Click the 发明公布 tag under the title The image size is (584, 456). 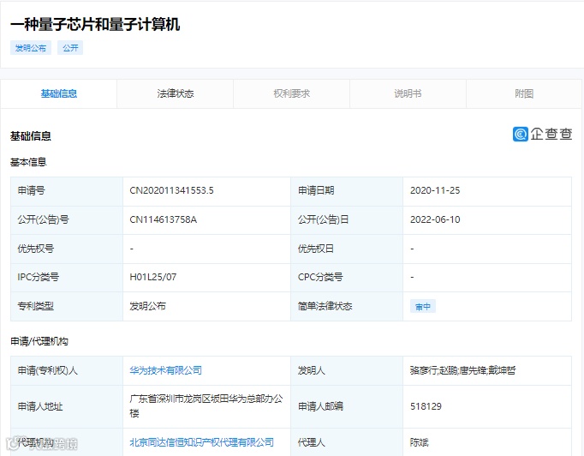31,48
